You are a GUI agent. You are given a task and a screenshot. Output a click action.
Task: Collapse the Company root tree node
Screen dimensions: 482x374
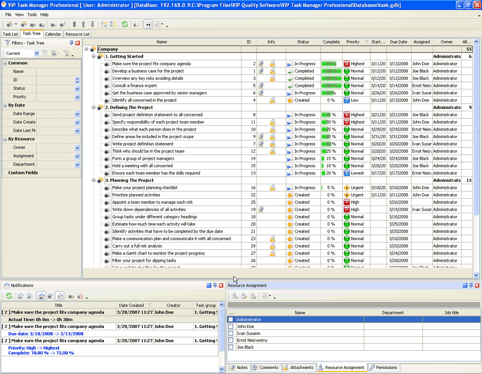coord(87,49)
